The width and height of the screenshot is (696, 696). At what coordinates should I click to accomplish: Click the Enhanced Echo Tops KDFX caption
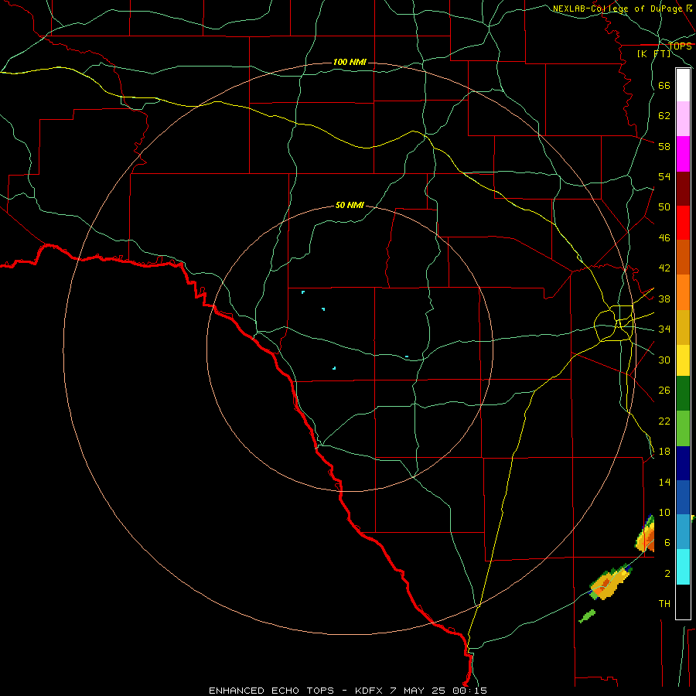[348, 691]
